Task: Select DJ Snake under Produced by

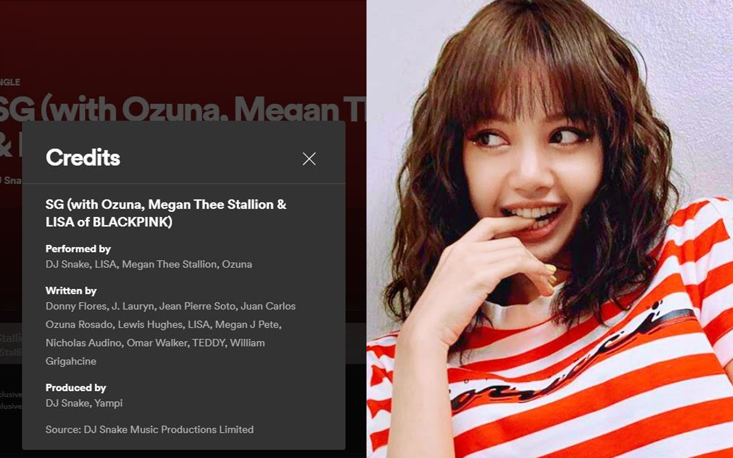Action: 68,403
